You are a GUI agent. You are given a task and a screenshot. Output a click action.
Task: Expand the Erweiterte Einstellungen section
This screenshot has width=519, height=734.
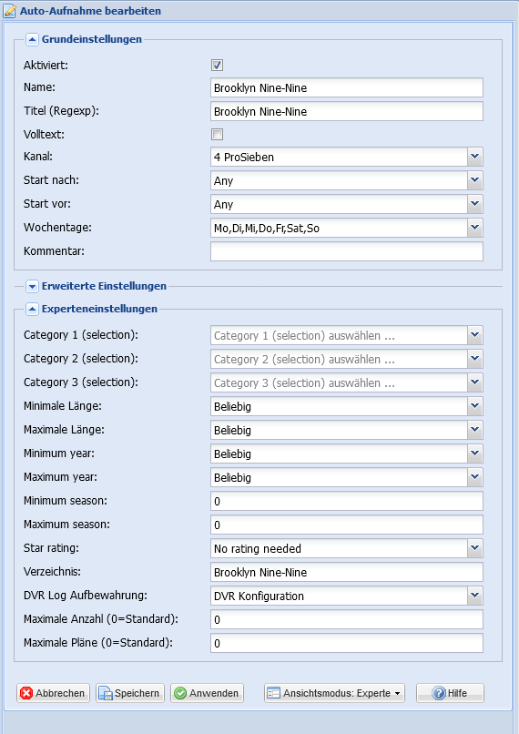[x=32, y=286]
